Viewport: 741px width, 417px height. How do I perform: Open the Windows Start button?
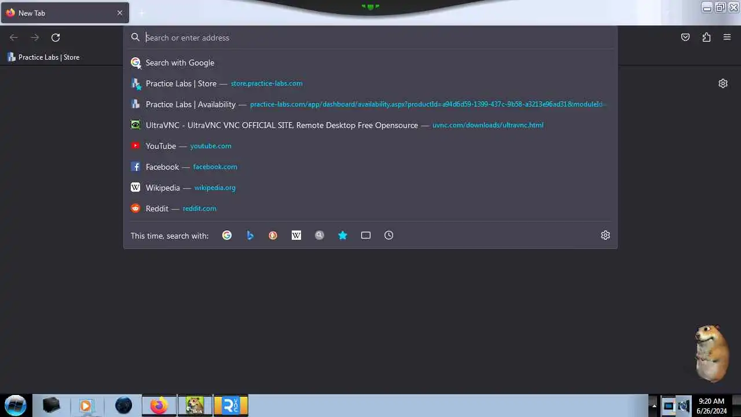16,405
